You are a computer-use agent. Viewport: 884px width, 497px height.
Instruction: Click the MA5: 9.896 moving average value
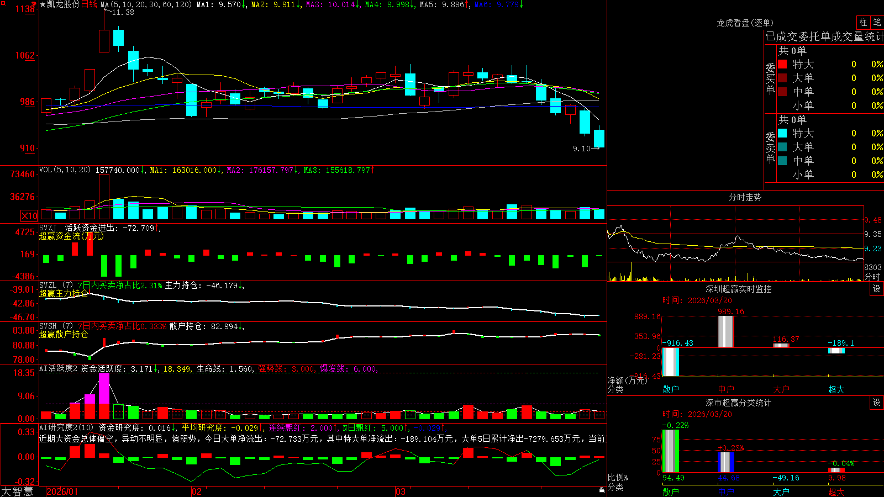445,4
